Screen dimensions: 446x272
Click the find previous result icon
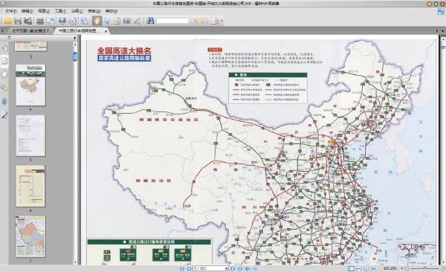tap(195, 21)
